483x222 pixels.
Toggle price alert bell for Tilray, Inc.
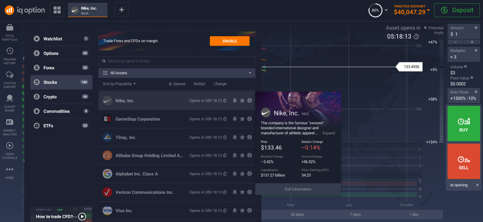click(235, 137)
